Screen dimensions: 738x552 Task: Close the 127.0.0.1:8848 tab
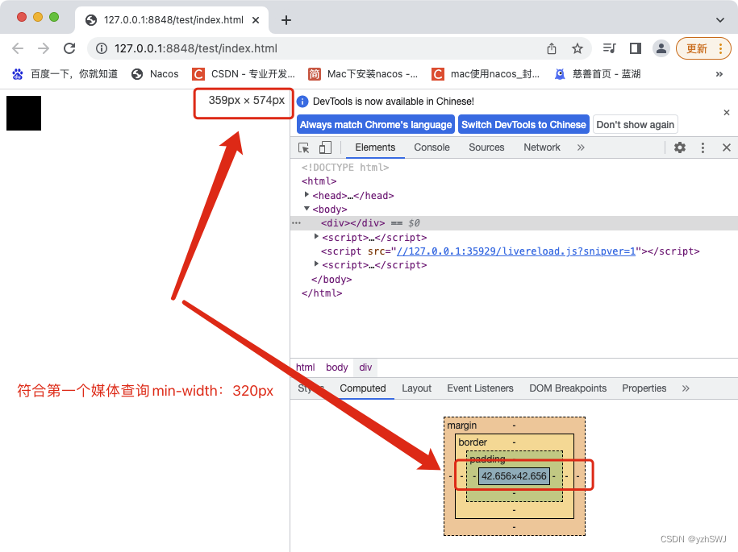pos(256,20)
